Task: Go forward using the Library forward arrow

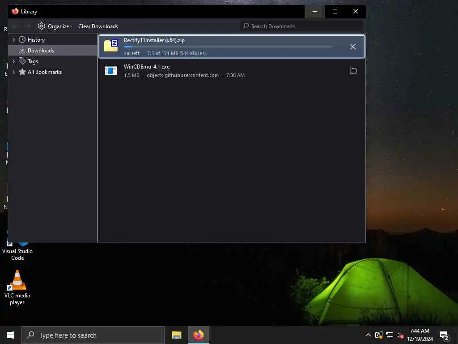Action: (x=27, y=26)
